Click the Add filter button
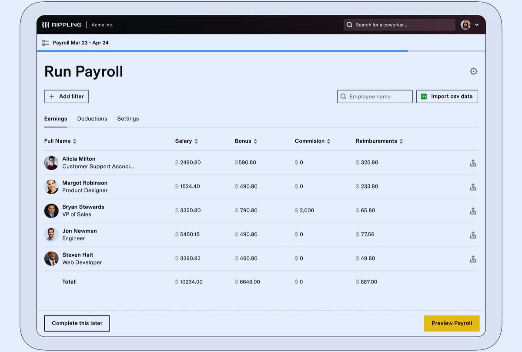The height and width of the screenshot is (352, 522). (67, 97)
